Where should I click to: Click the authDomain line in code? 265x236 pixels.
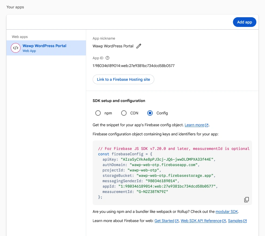pyautogui.click(x=151, y=165)
